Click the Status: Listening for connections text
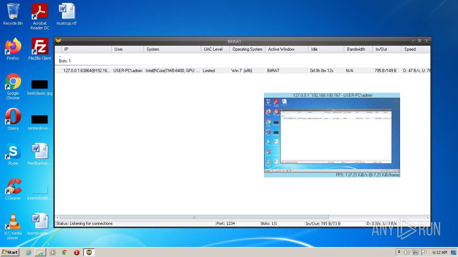The image size is (458, 257). (84, 223)
